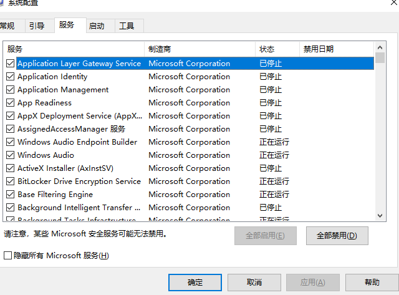Click 正在运行 status of Windows Audio
This screenshot has height=295, width=399.
click(x=274, y=155)
